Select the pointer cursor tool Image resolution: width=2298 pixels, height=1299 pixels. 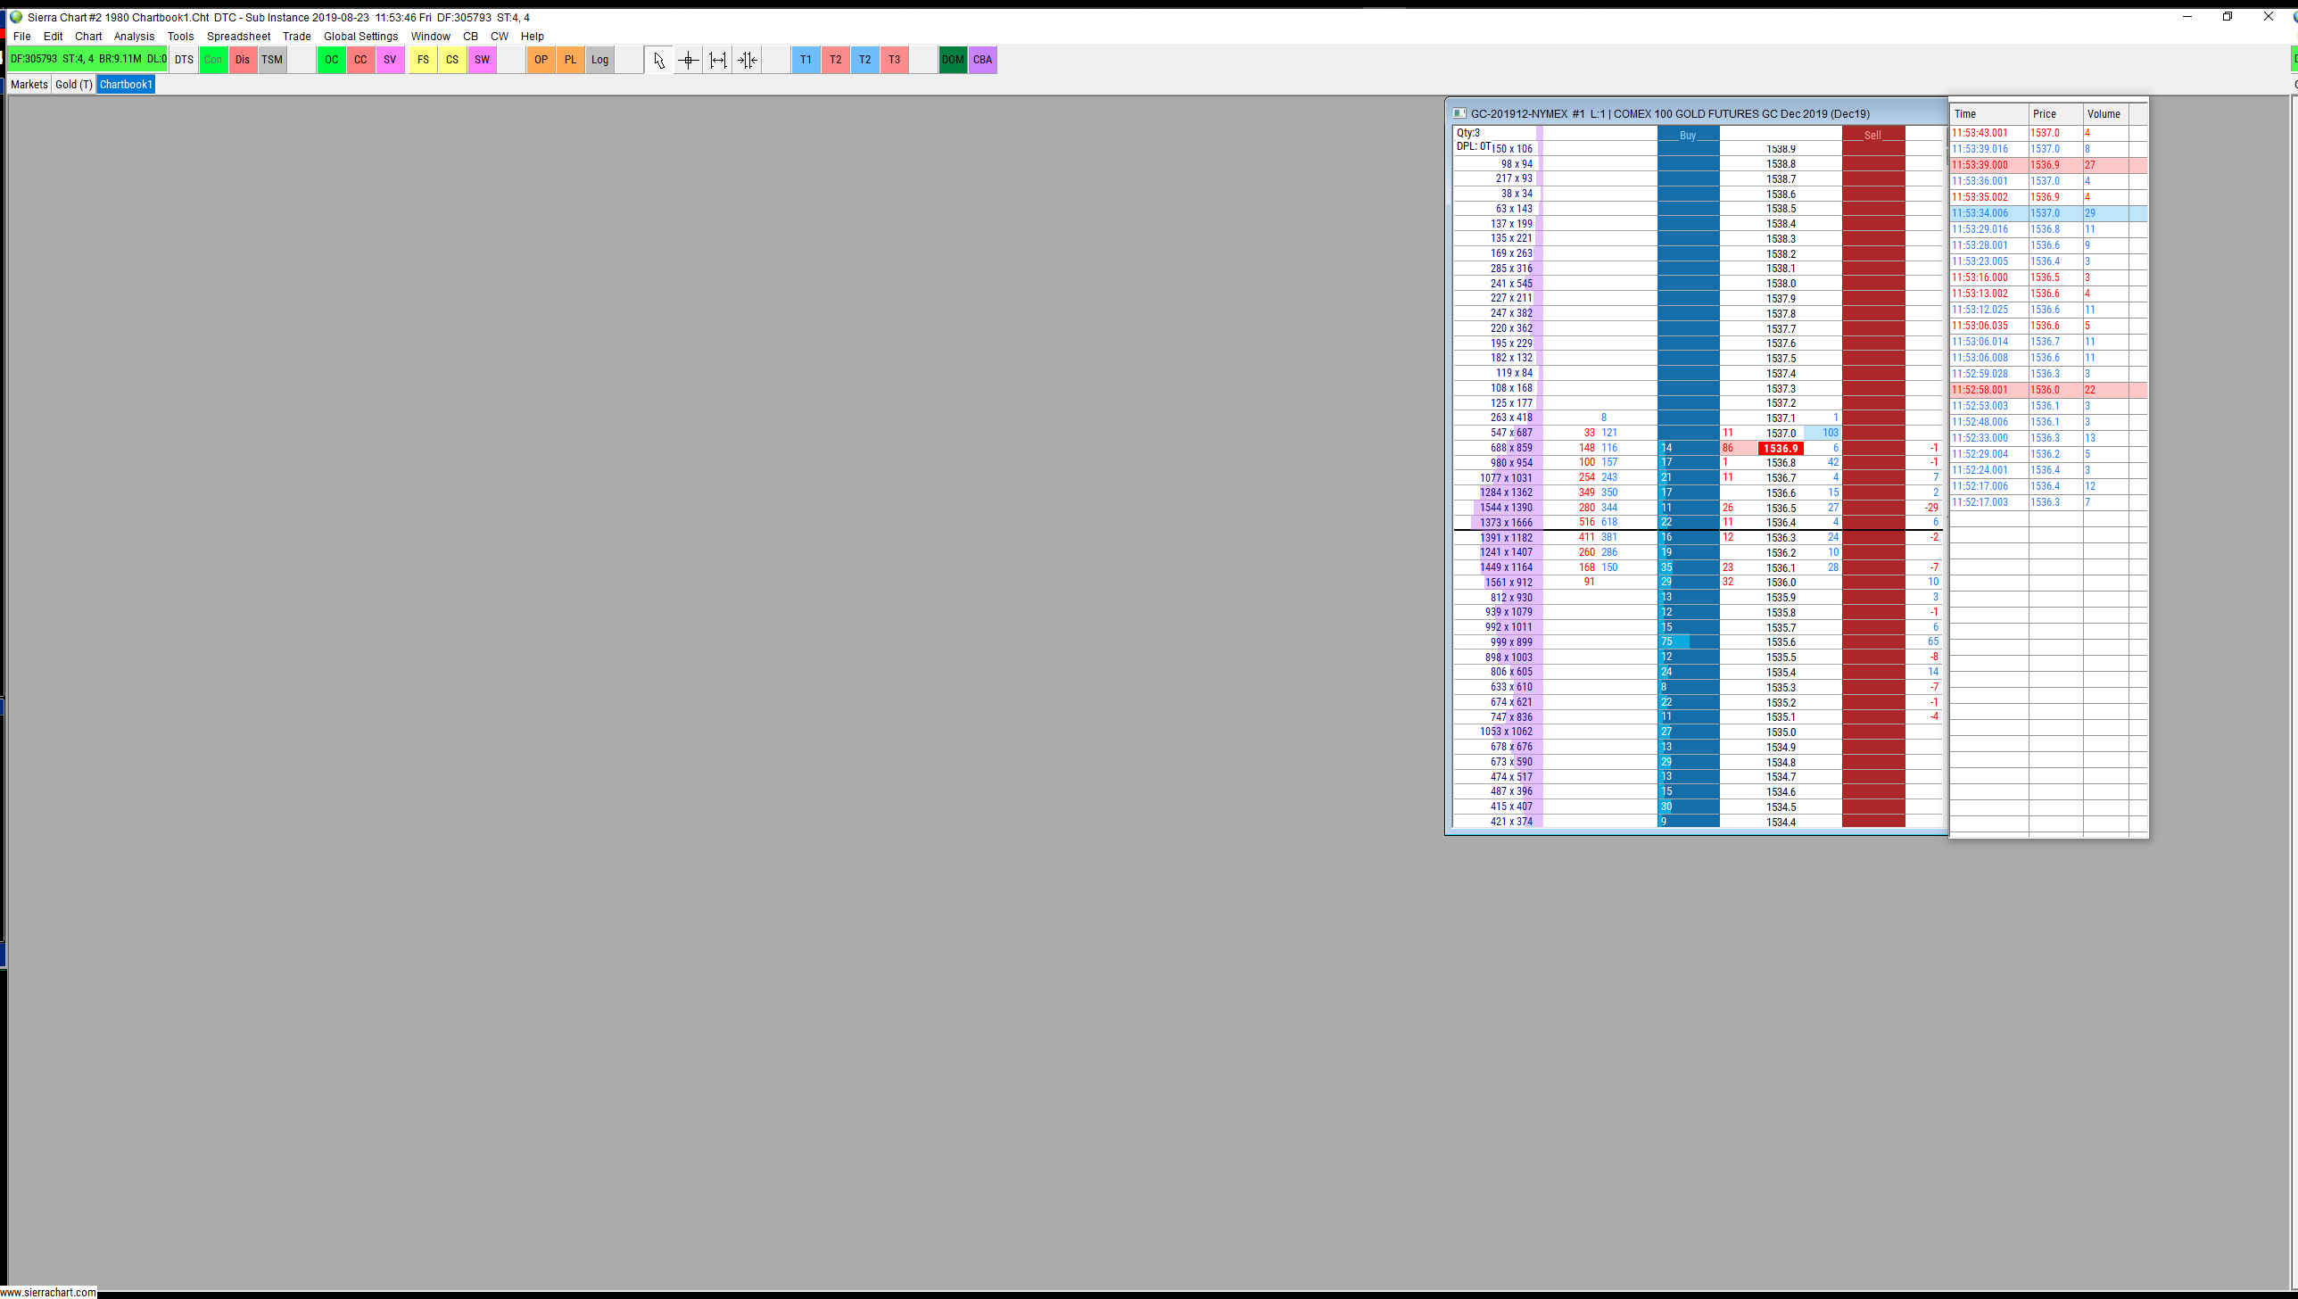(658, 60)
